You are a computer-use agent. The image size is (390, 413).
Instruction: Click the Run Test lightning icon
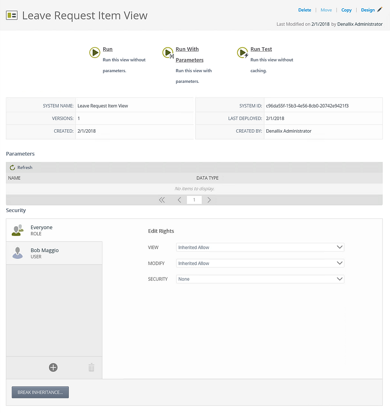(x=243, y=53)
